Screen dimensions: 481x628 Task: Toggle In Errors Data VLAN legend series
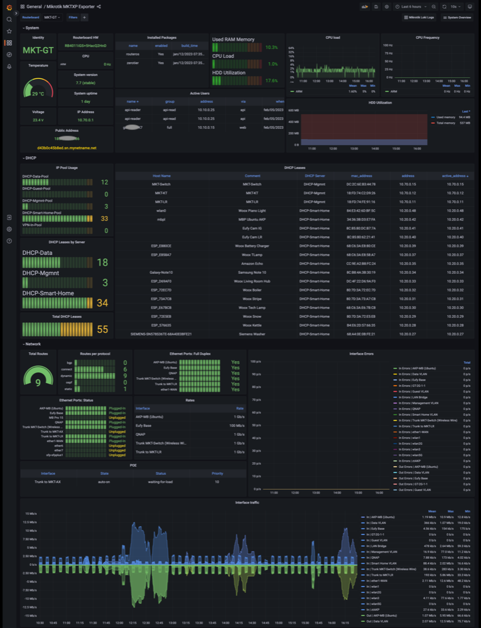tap(413, 374)
